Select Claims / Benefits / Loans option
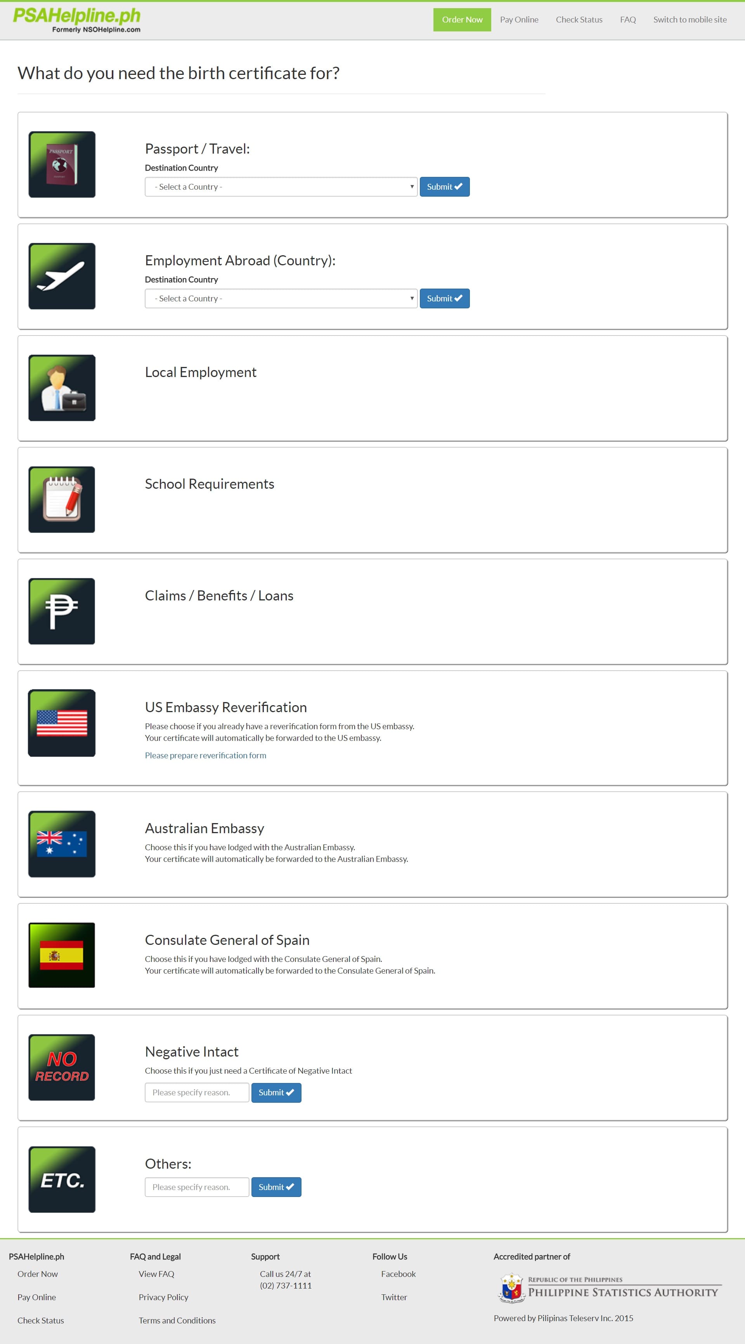 pos(219,595)
